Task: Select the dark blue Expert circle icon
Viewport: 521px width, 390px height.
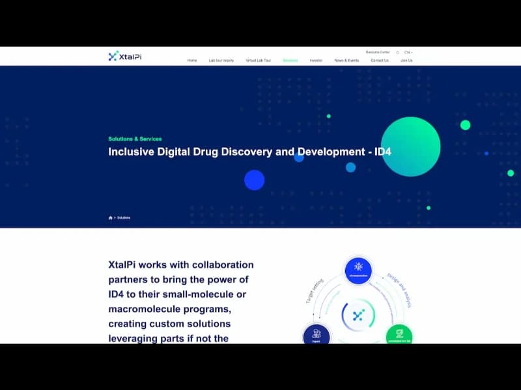Action: [x=317, y=334]
